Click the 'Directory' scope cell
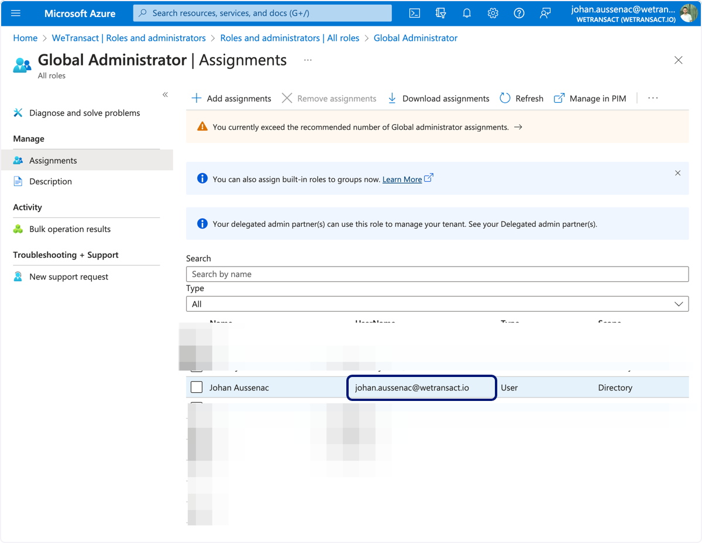702x543 pixels. pyautogui.click(x=615, y=388)
